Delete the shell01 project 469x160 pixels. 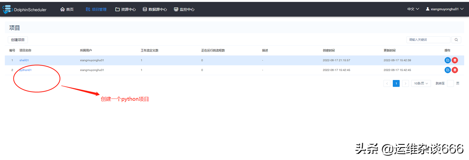click(455, 60)
